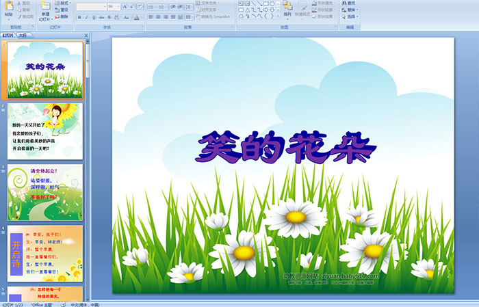Click the title text 笑的花朵 on the slide
The image size is (479, 307).
point(285,148)
